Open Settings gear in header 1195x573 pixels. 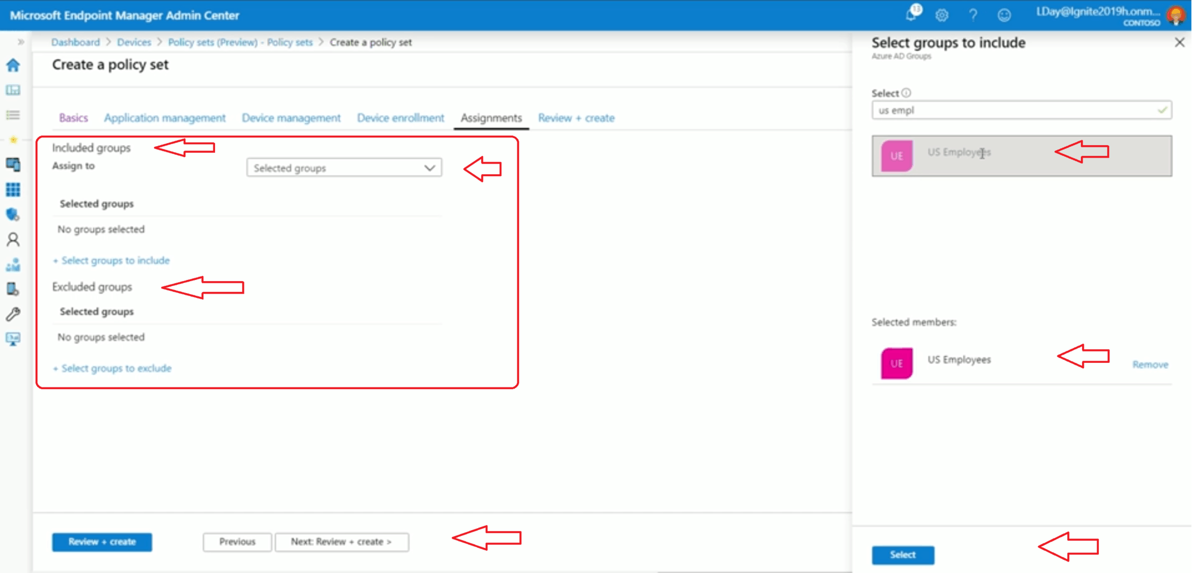point(942,15)
